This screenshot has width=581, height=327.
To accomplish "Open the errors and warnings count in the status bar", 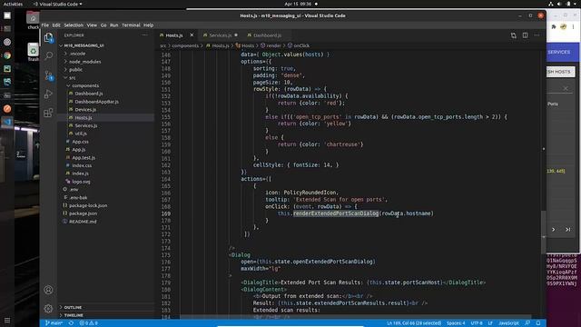I will [89, 323].
